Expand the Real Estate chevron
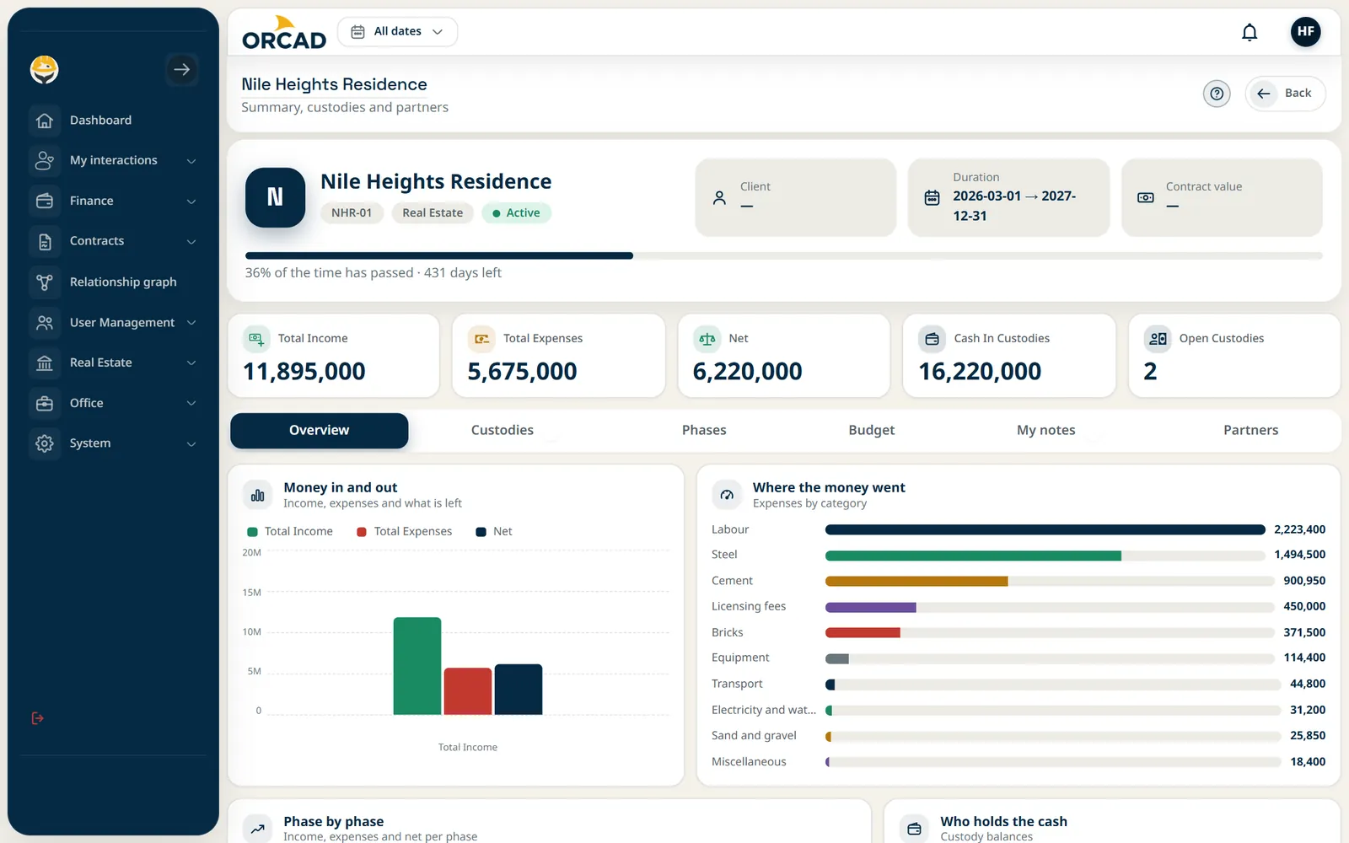The image size is (1349, 843). [191, 363]
